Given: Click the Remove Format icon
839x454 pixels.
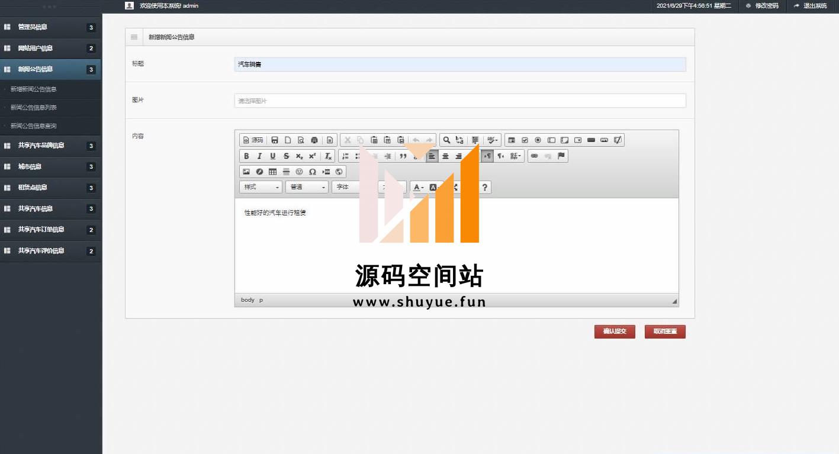Looking at the screenshot, I should coord(329,156).
